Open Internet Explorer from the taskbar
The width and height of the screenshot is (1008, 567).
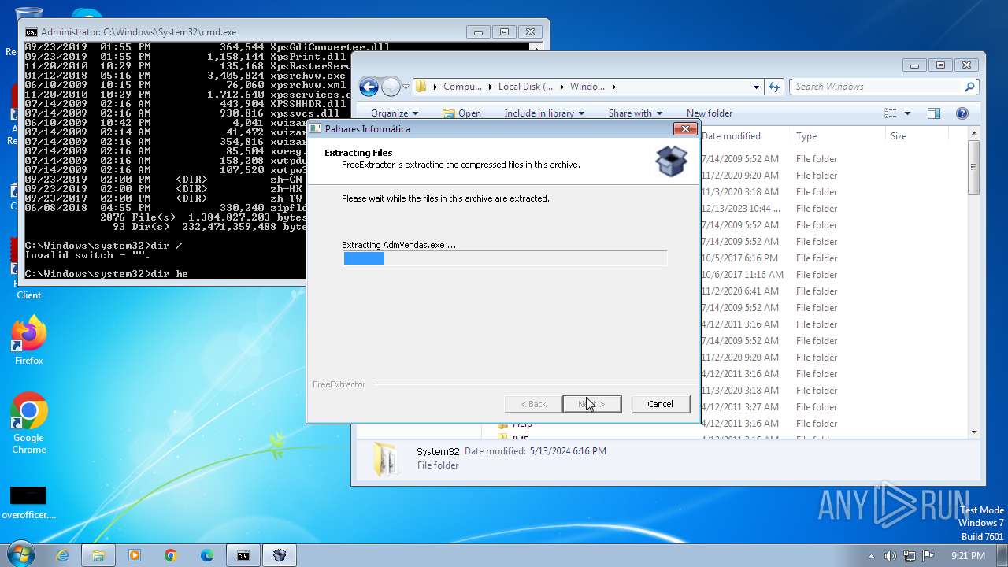[x=62, y=555]
